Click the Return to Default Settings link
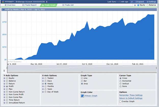The image size is (159, 107). click(131, 98)
